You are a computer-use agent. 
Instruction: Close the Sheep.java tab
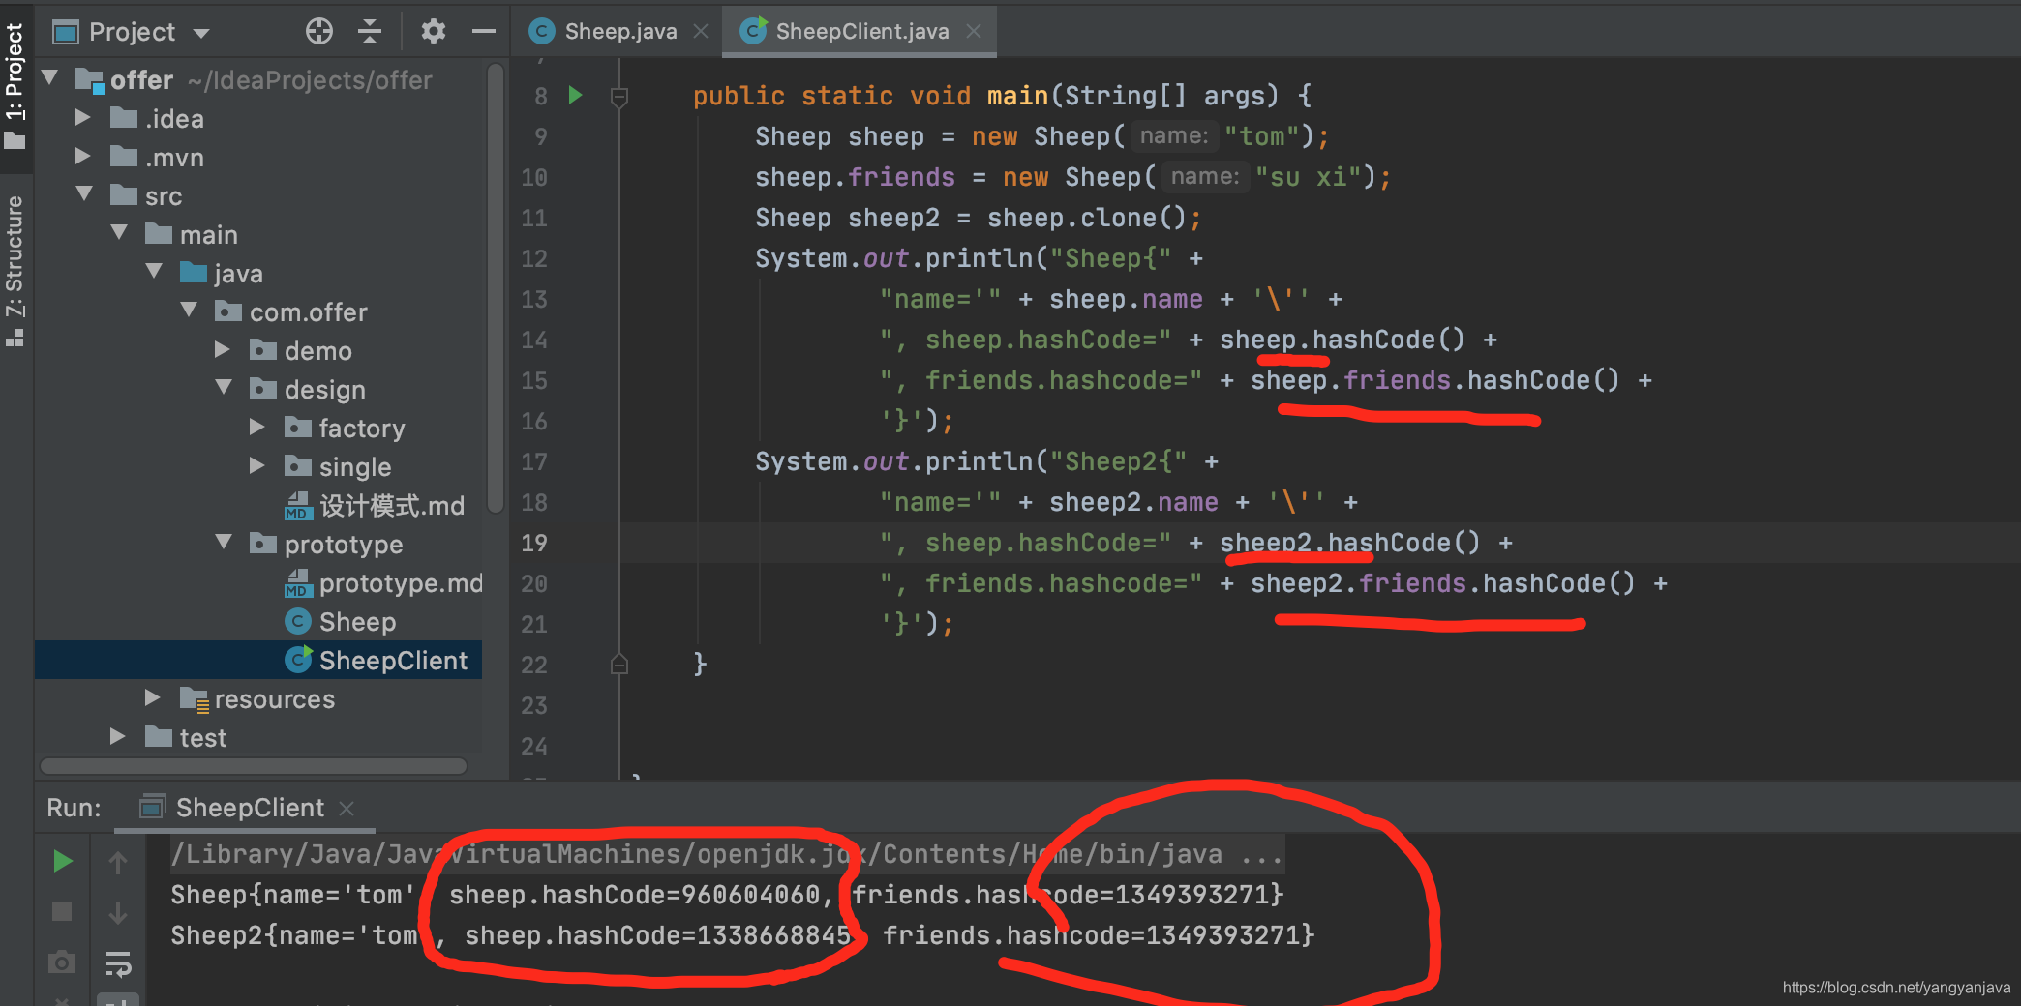701,32
